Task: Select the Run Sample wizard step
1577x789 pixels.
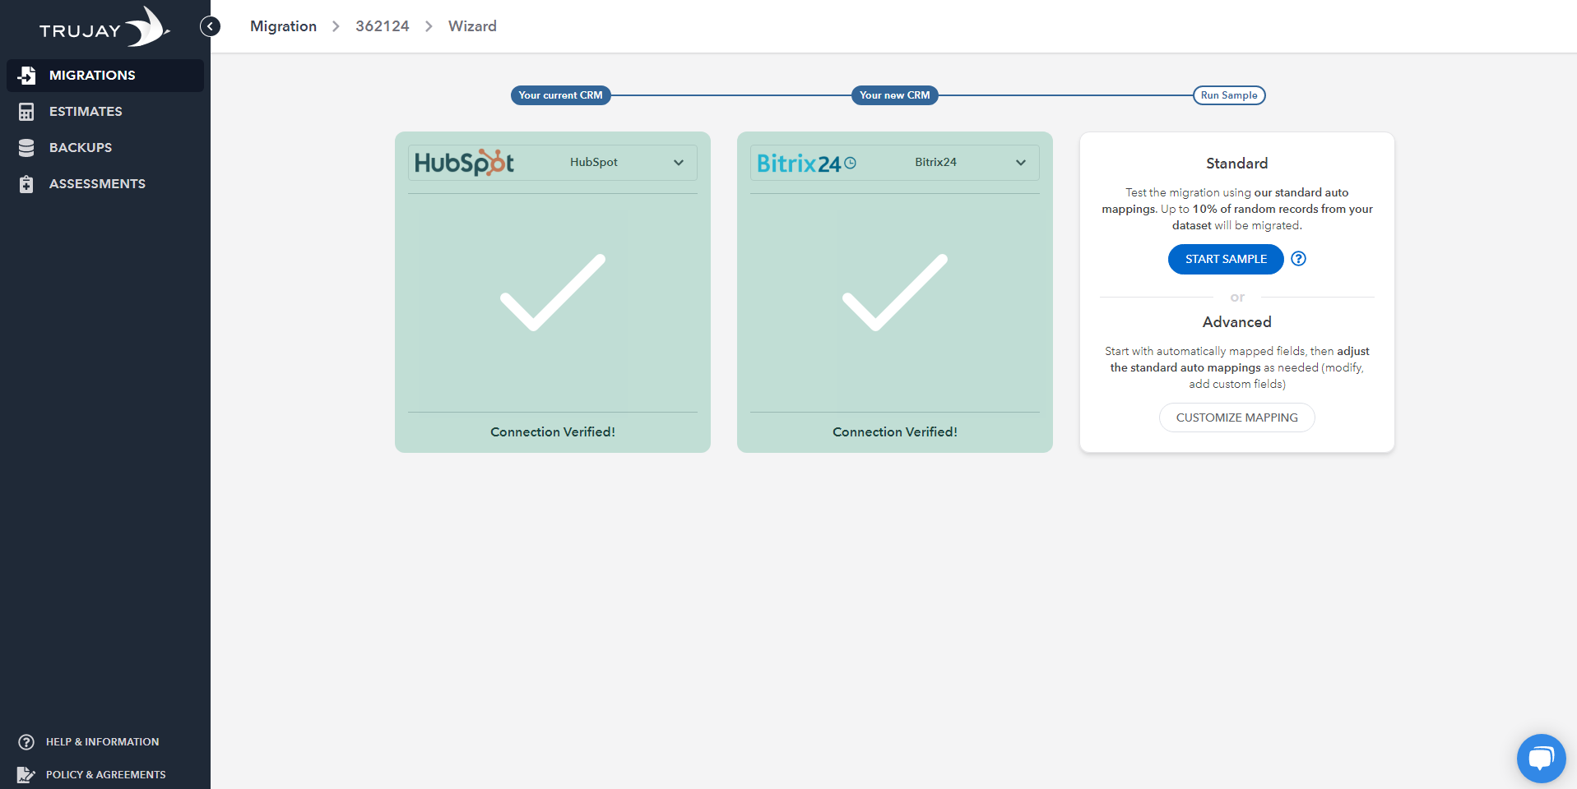Action: click(1228, 95)
